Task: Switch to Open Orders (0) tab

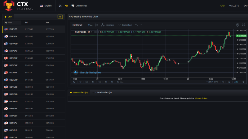Action: [79, 92]
